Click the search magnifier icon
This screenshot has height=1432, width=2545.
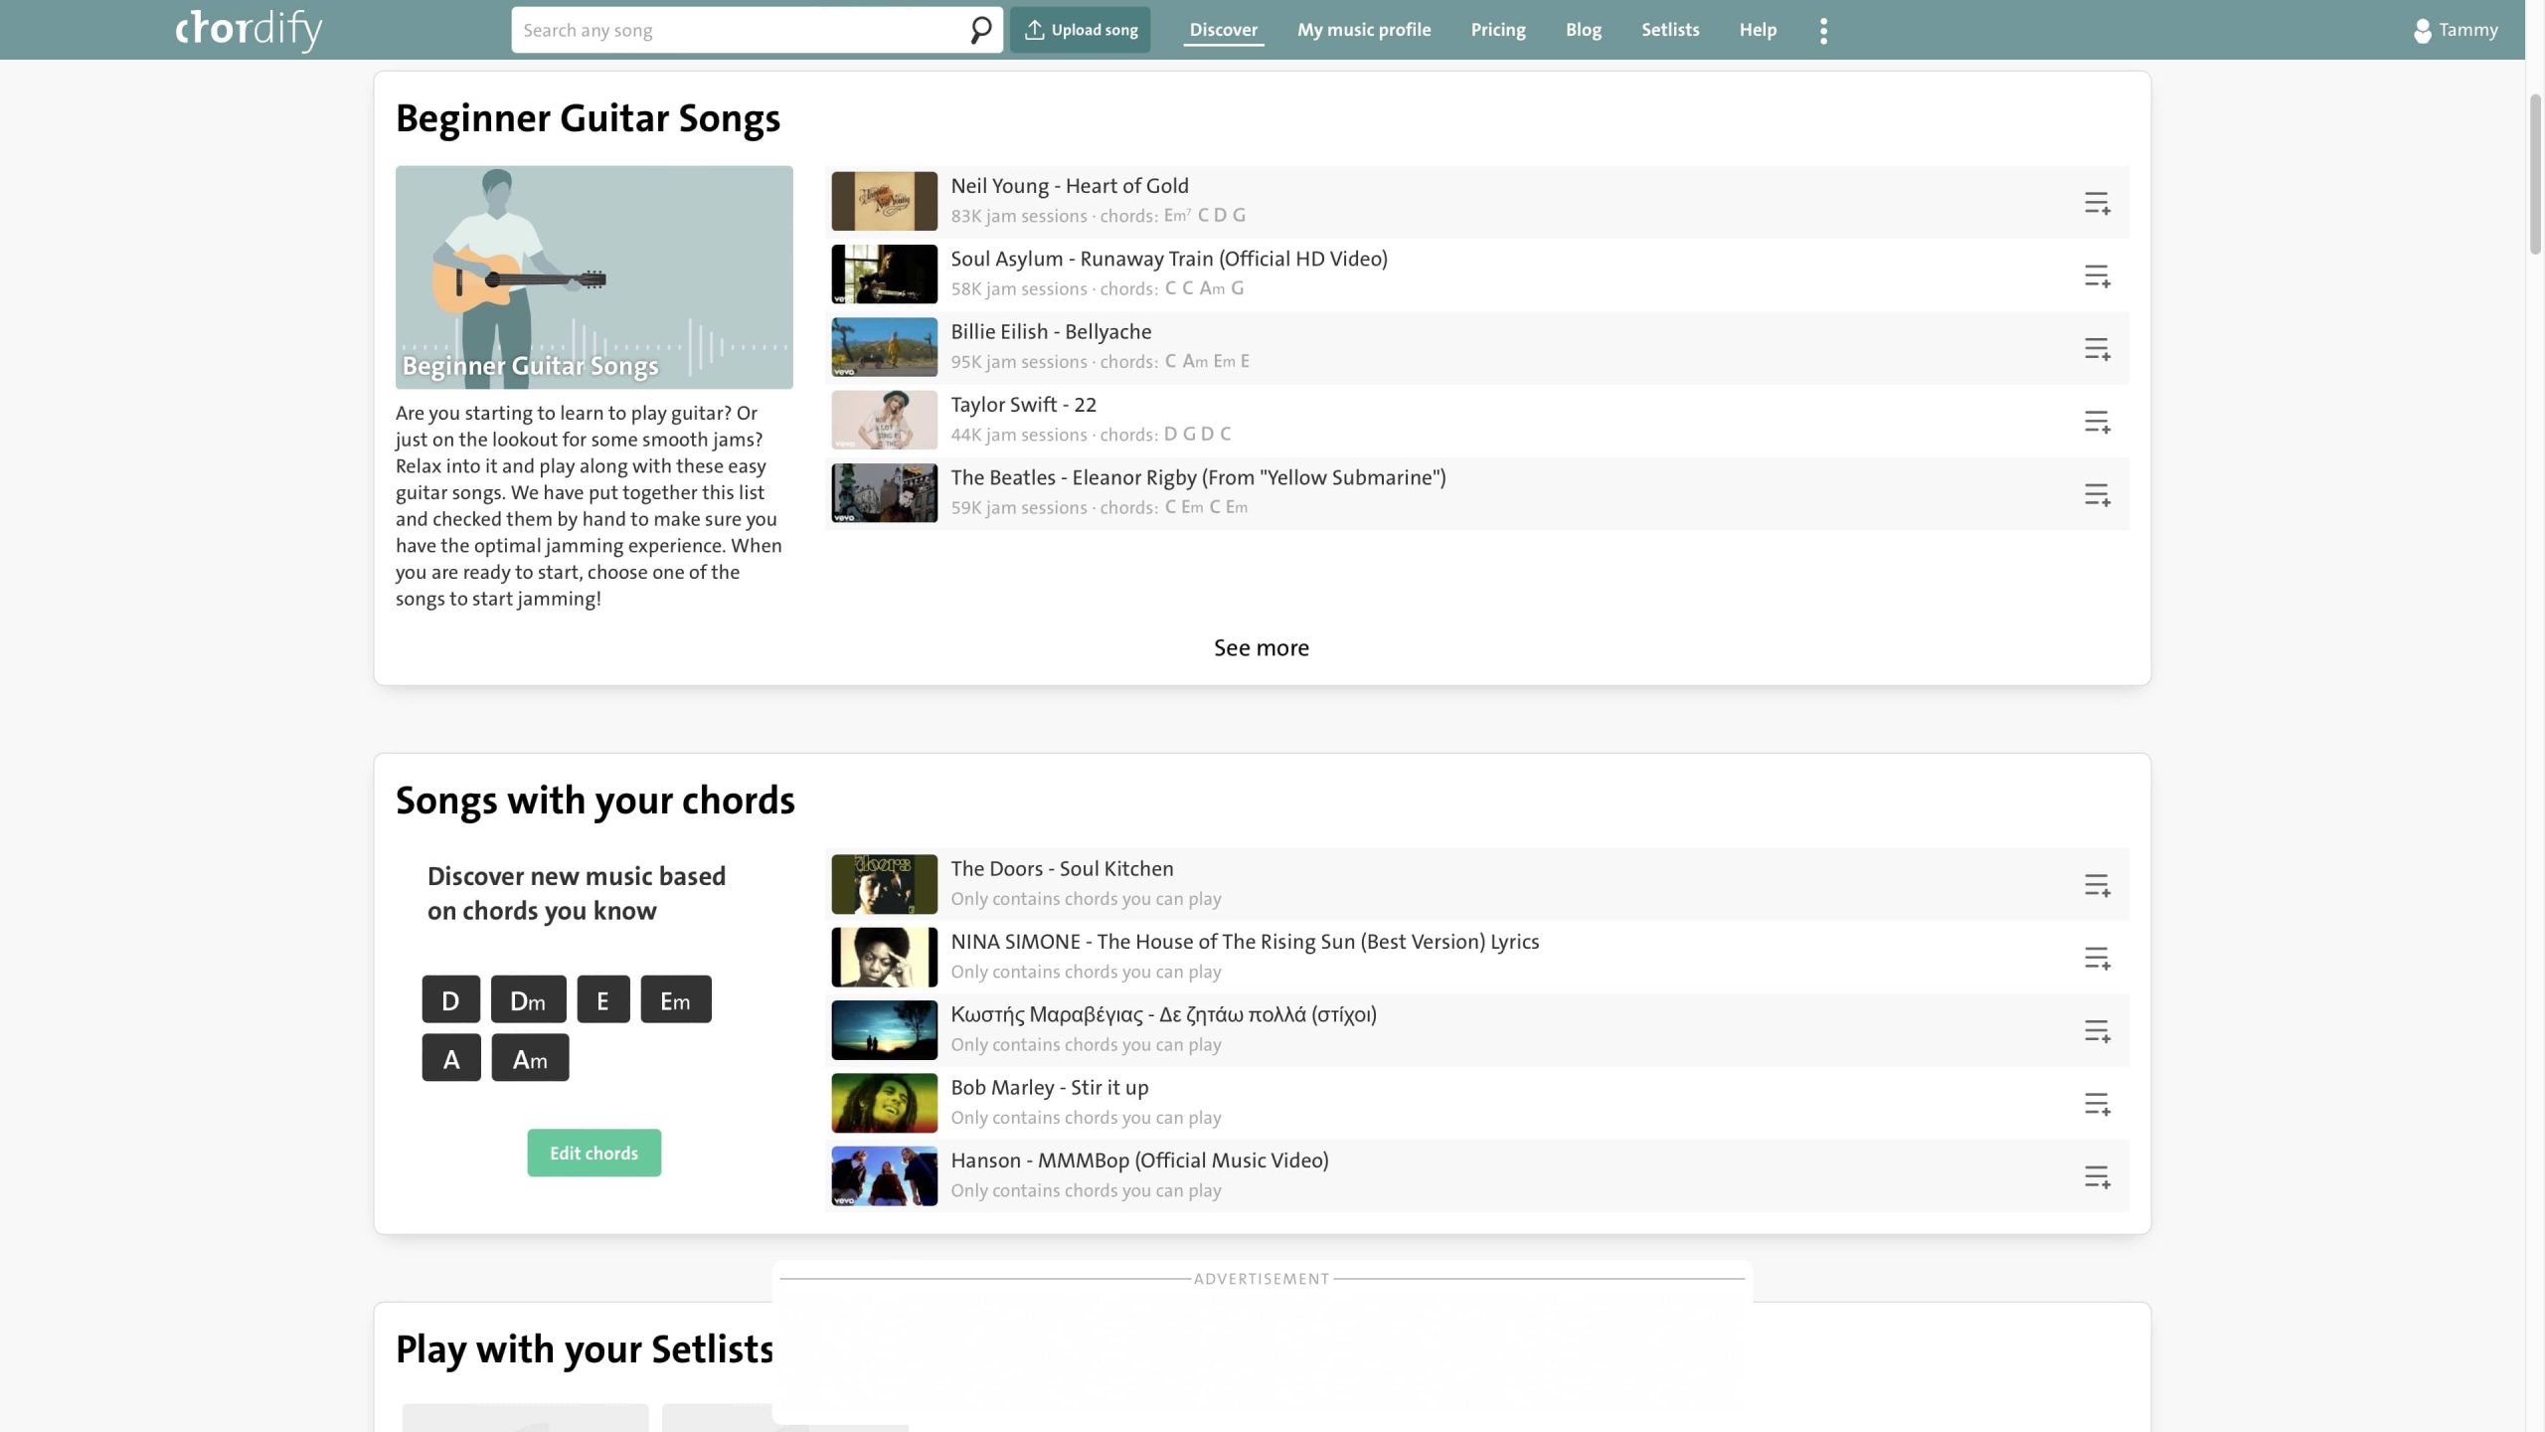(980, 30)
